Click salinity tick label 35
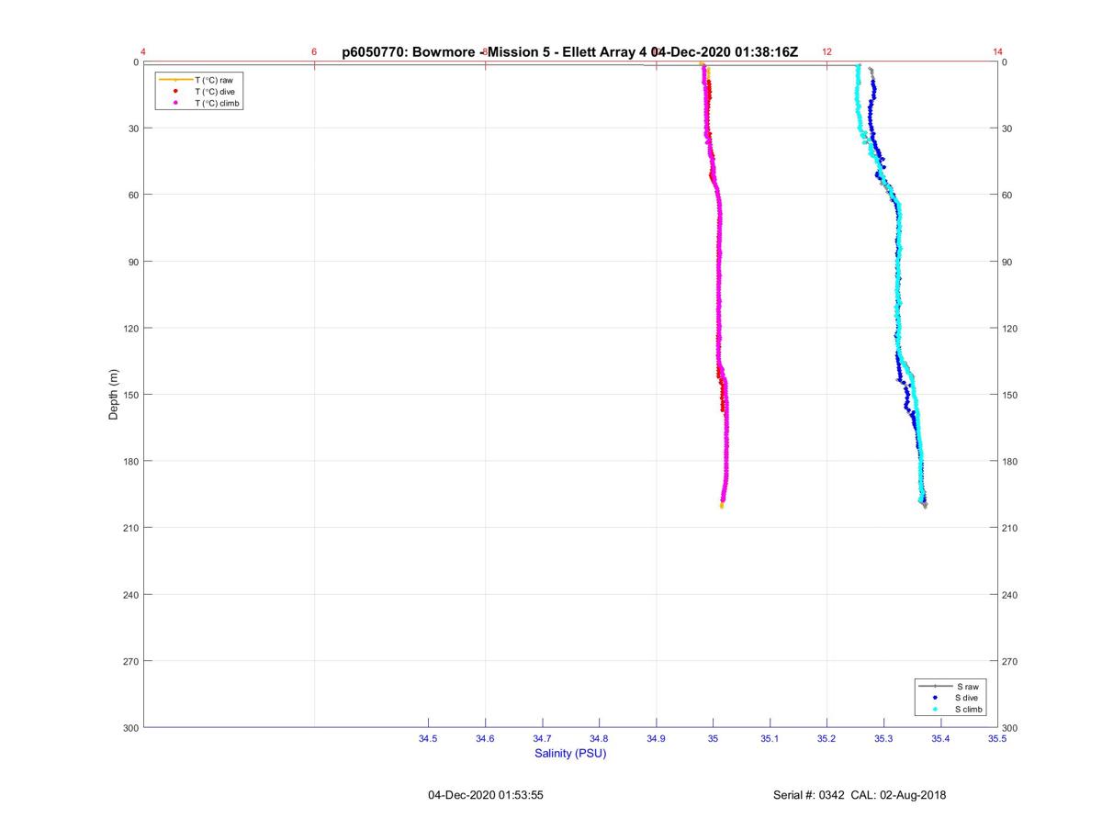The image size is (1102, 818). pyautogui.click(x=713, y=738)
